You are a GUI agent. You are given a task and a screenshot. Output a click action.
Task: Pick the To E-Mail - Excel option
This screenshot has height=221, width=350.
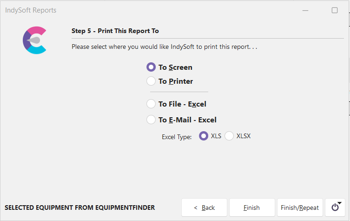pos(151,120)
